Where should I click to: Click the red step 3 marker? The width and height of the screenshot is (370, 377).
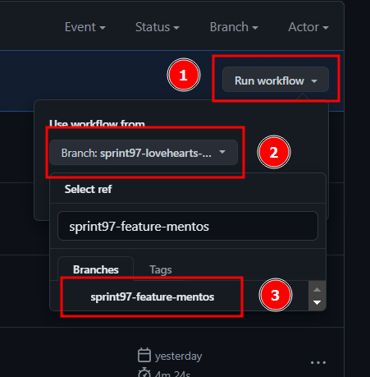pyautogui.click(x=276, y=295)
